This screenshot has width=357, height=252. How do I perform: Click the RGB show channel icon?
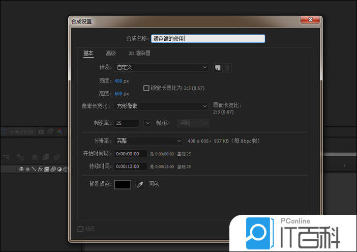59,131
